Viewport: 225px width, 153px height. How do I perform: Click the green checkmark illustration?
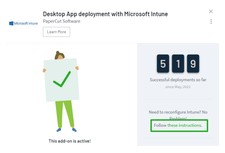click(x=62, y=79)
